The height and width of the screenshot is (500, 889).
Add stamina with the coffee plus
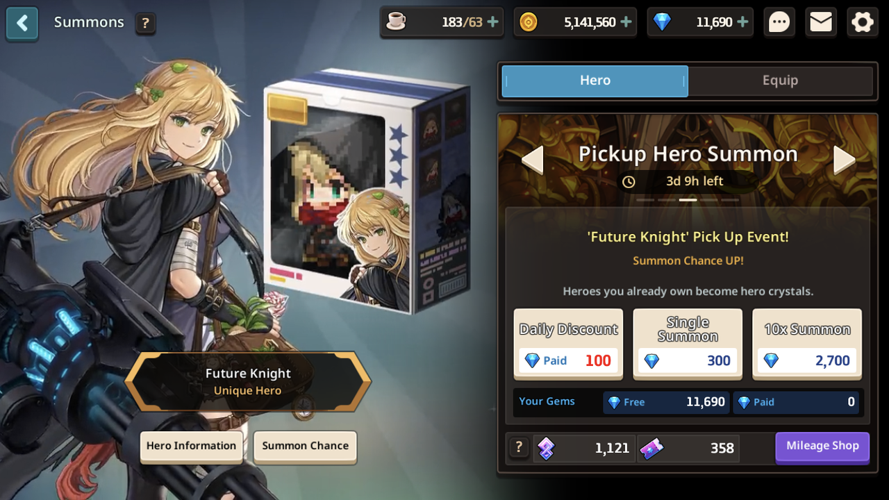pyautogui.click(x=493, y=22)
